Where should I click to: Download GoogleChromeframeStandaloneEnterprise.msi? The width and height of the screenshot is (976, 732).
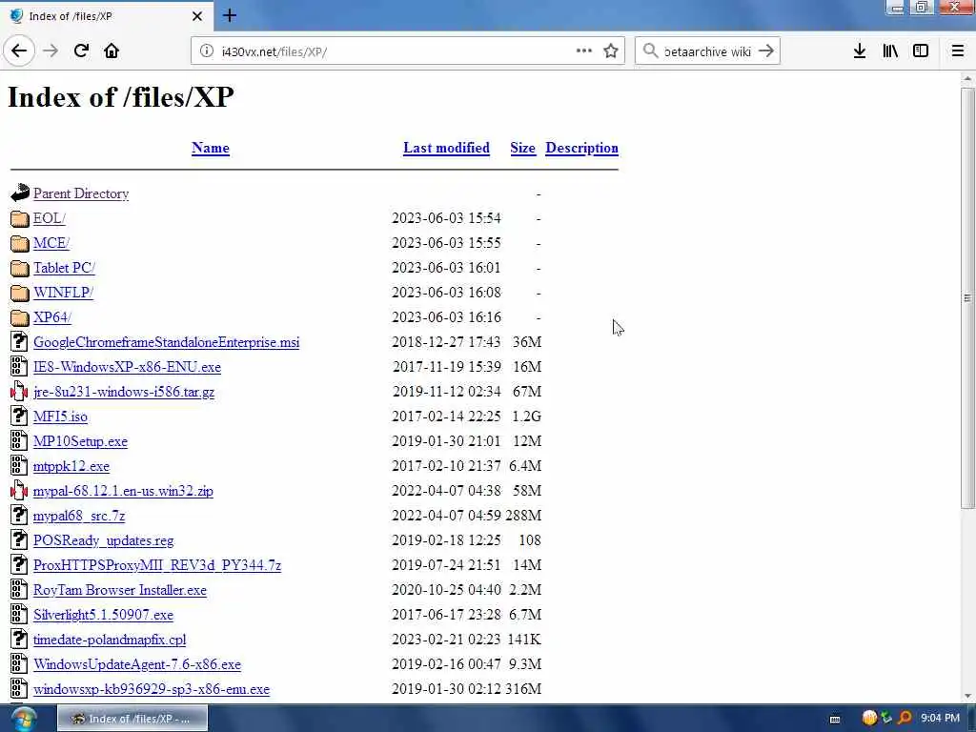[x=166, y=342]
